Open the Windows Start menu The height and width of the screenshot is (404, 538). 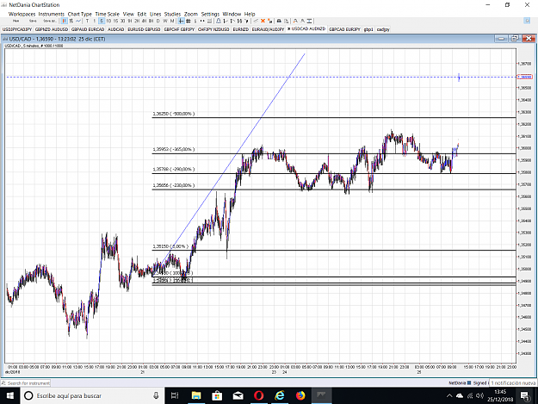pyautogui.click(x=9, y=395)
